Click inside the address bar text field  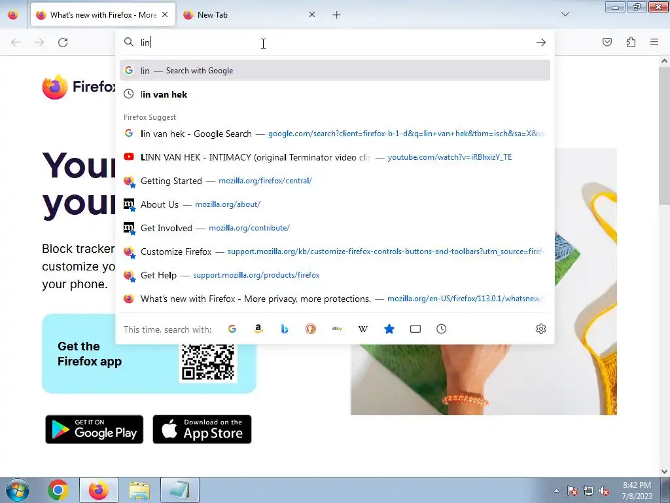pos(336,43)
